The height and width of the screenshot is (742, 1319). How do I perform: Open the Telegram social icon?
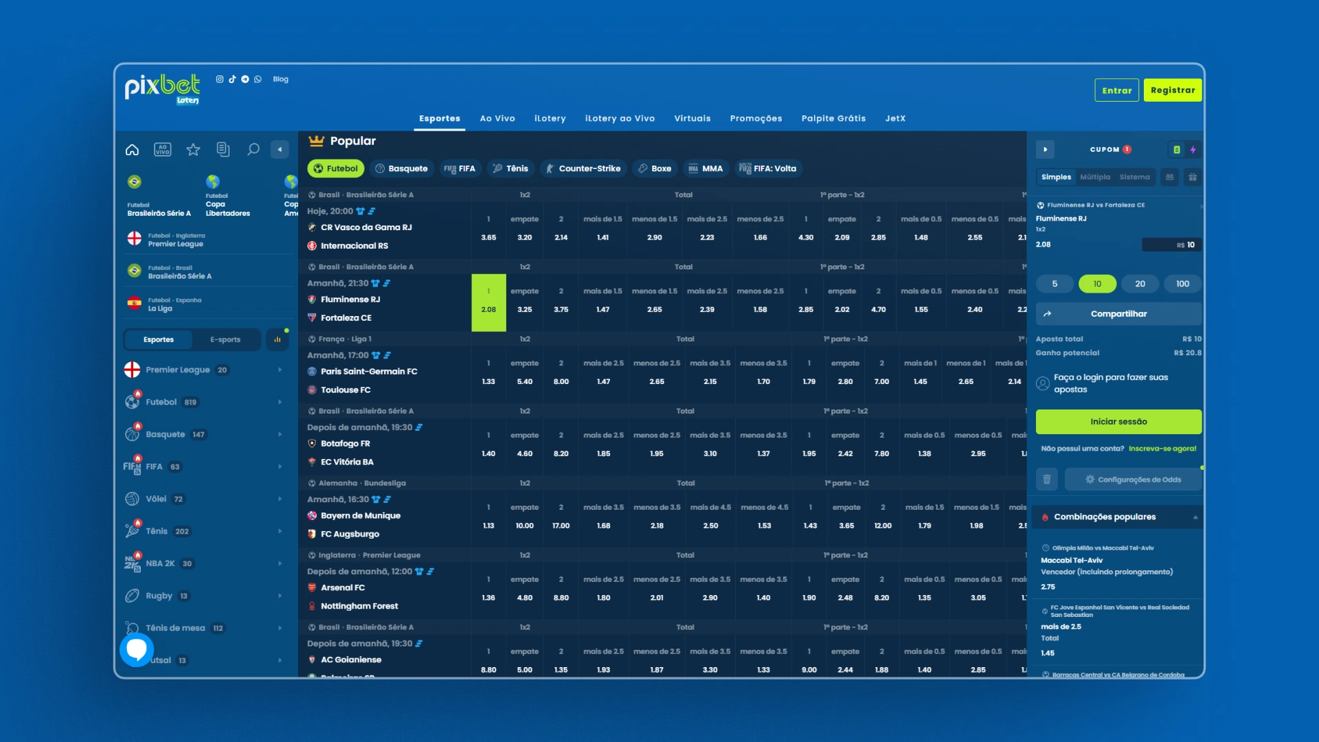click(x=245, y=79)
